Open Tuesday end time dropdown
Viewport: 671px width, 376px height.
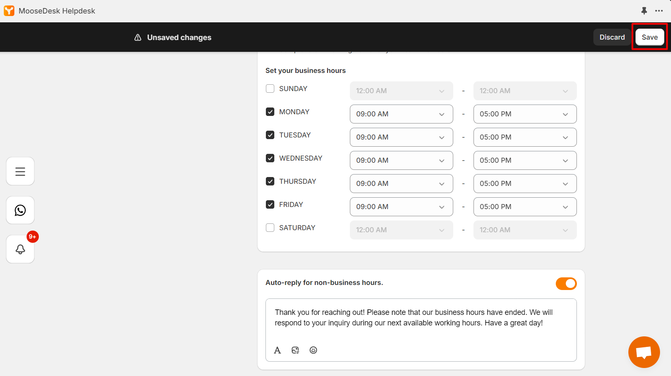(x=525, y=137)
